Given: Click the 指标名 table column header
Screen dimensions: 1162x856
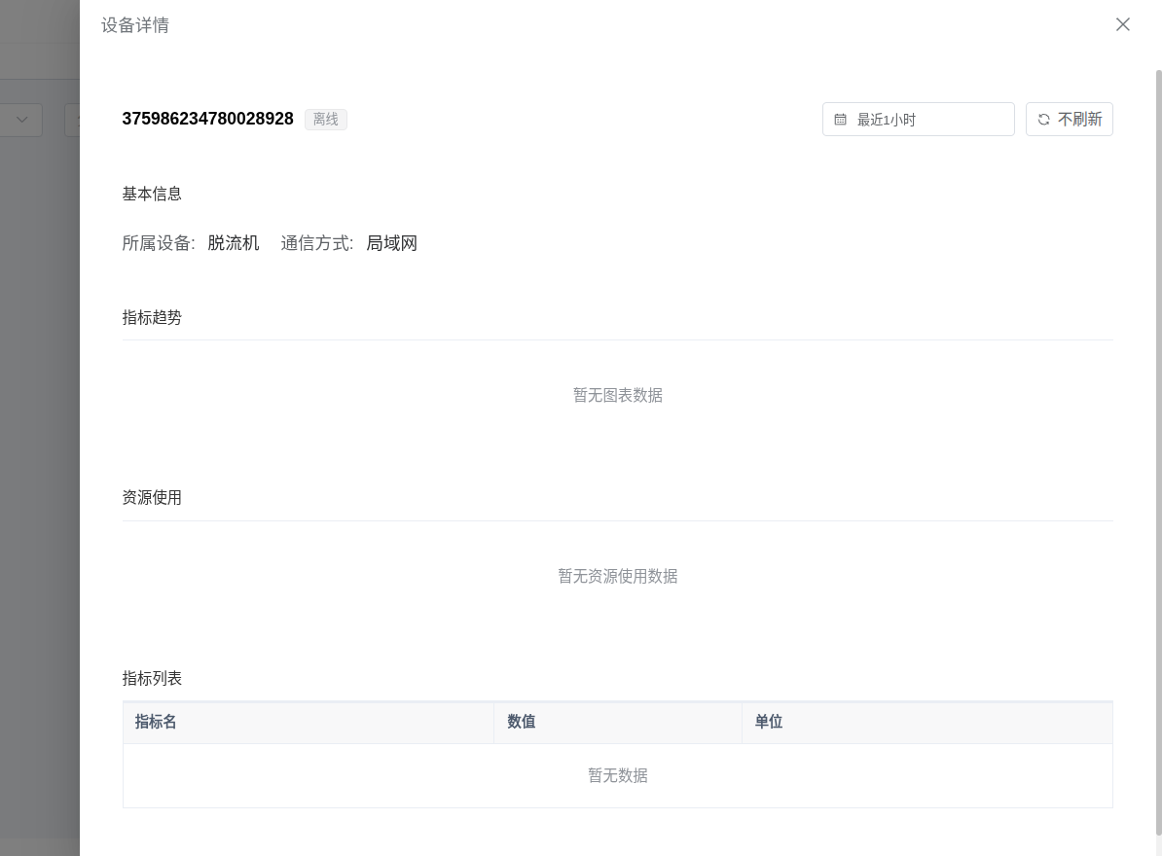Looking at the screenshot, I should pos(155,722).
